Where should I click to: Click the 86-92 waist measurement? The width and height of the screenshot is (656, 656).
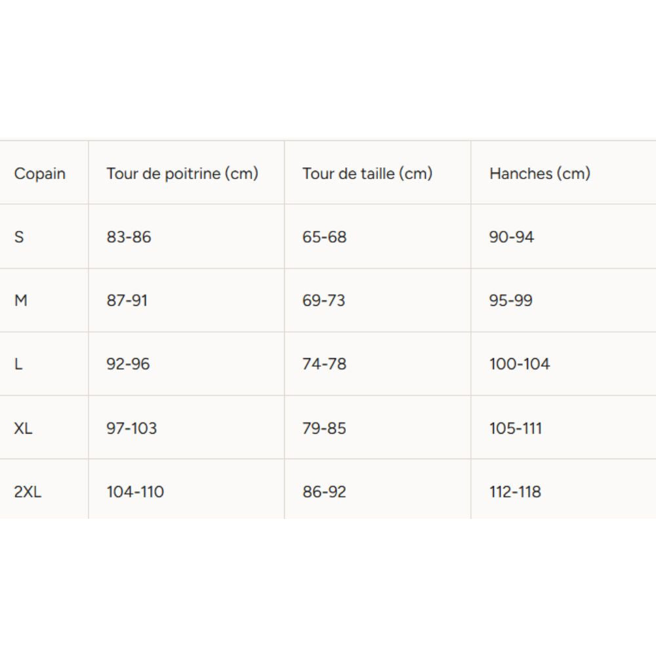pyautogui.click(x=324, y=491)
